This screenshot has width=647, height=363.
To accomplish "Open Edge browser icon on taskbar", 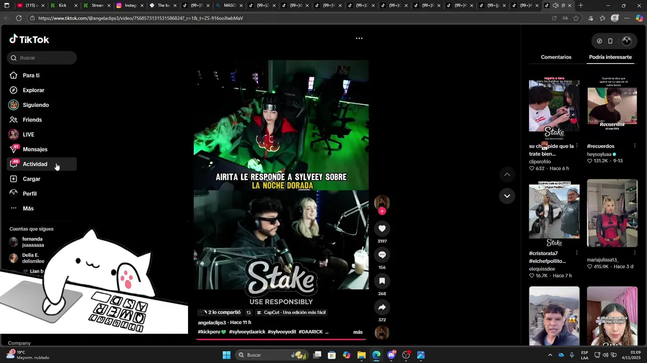I will point(376,355).
